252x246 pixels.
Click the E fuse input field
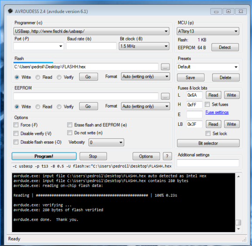click(x=194, y=115)
